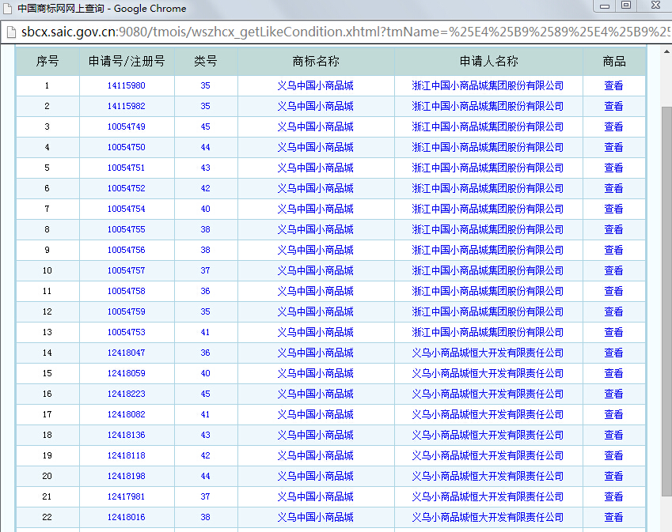Open applicant 义乌小商品城恒大开发有限责任公司 in row 17

pos(488,414)
